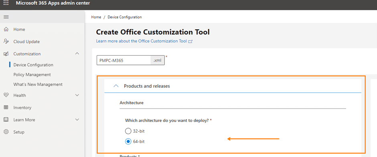Select the 64-bit architecture option
Screen dimensions: 377x157
point(128,142)
